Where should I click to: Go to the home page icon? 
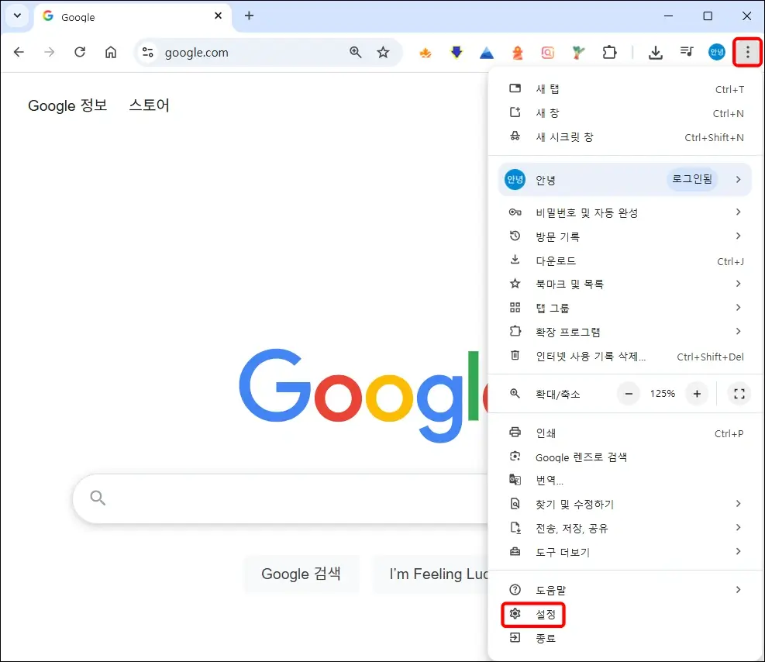[x=111, y=52]
